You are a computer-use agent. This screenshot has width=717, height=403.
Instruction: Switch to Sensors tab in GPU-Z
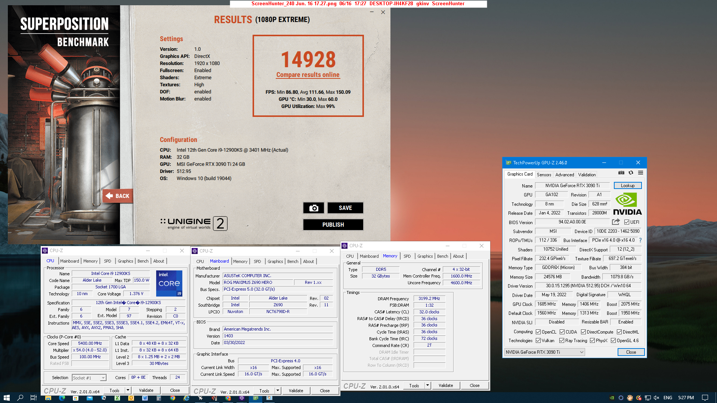pyautogui.click(x=544, y=175)
